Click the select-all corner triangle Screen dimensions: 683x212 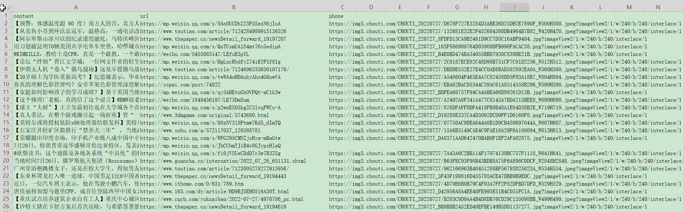click(x=9, y=7)
